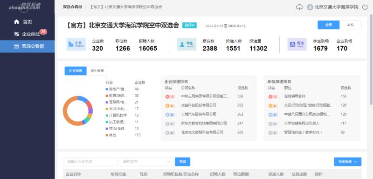This screenshot has height=179, width=373.
Task: Expand the 职位发布 dropdown
Action: tap(146, 162)
